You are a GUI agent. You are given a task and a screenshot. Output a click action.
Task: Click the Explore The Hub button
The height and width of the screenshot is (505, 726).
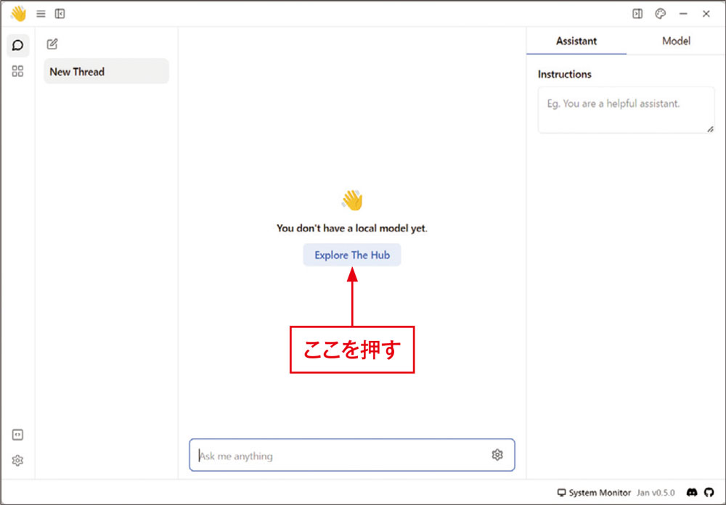tap(351, 255)
